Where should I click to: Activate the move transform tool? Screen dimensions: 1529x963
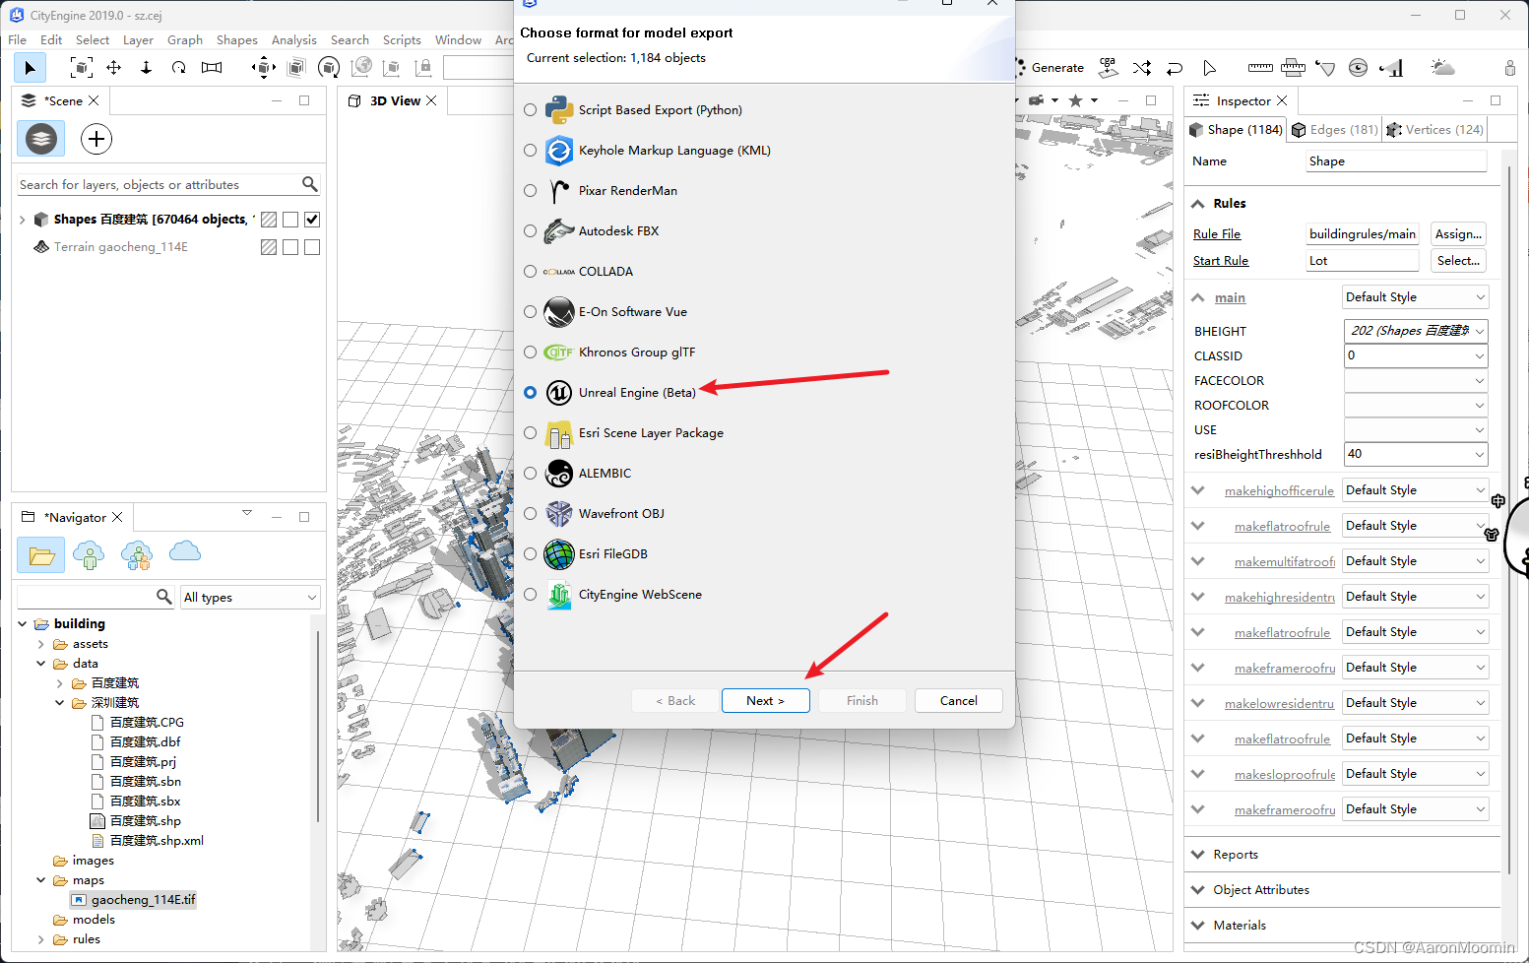[114, 68]
